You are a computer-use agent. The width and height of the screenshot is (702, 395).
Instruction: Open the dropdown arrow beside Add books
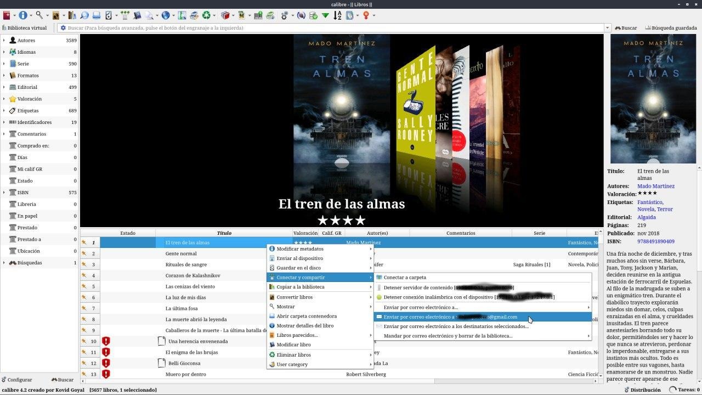pyautogui.click(x=14, y=15)
